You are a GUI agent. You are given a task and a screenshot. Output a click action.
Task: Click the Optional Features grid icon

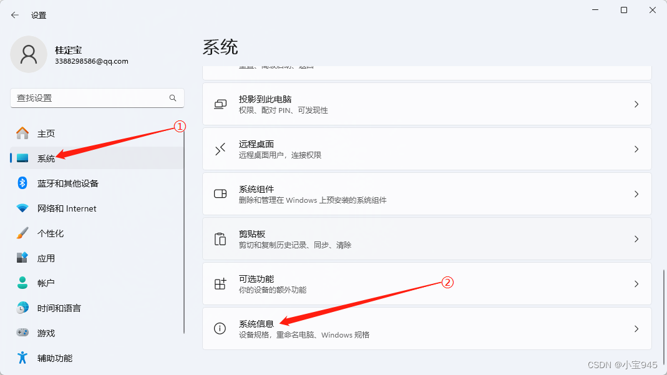tap(220, 283)
